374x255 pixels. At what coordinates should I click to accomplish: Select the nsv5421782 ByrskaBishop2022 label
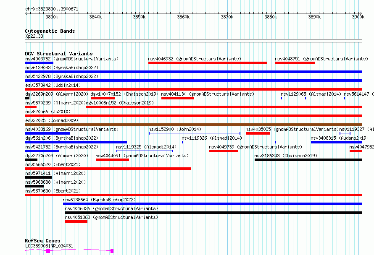(62, 147)
